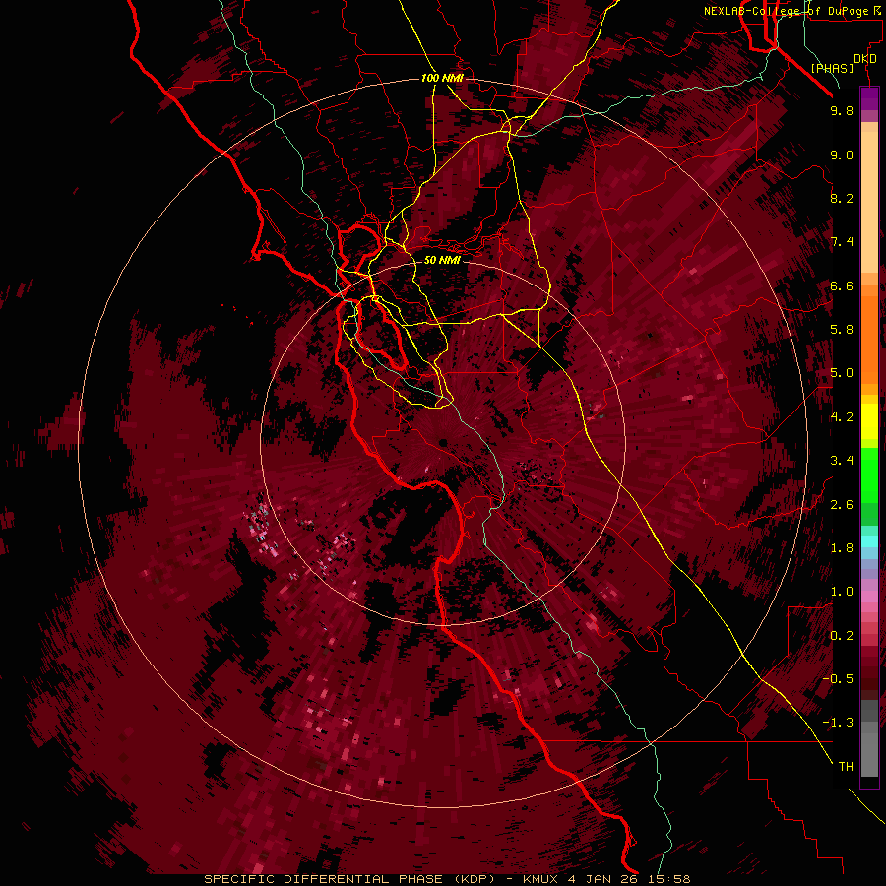Click the 0.2 scale value
This screenshot has height=886, width=886.
coord(842,636)
